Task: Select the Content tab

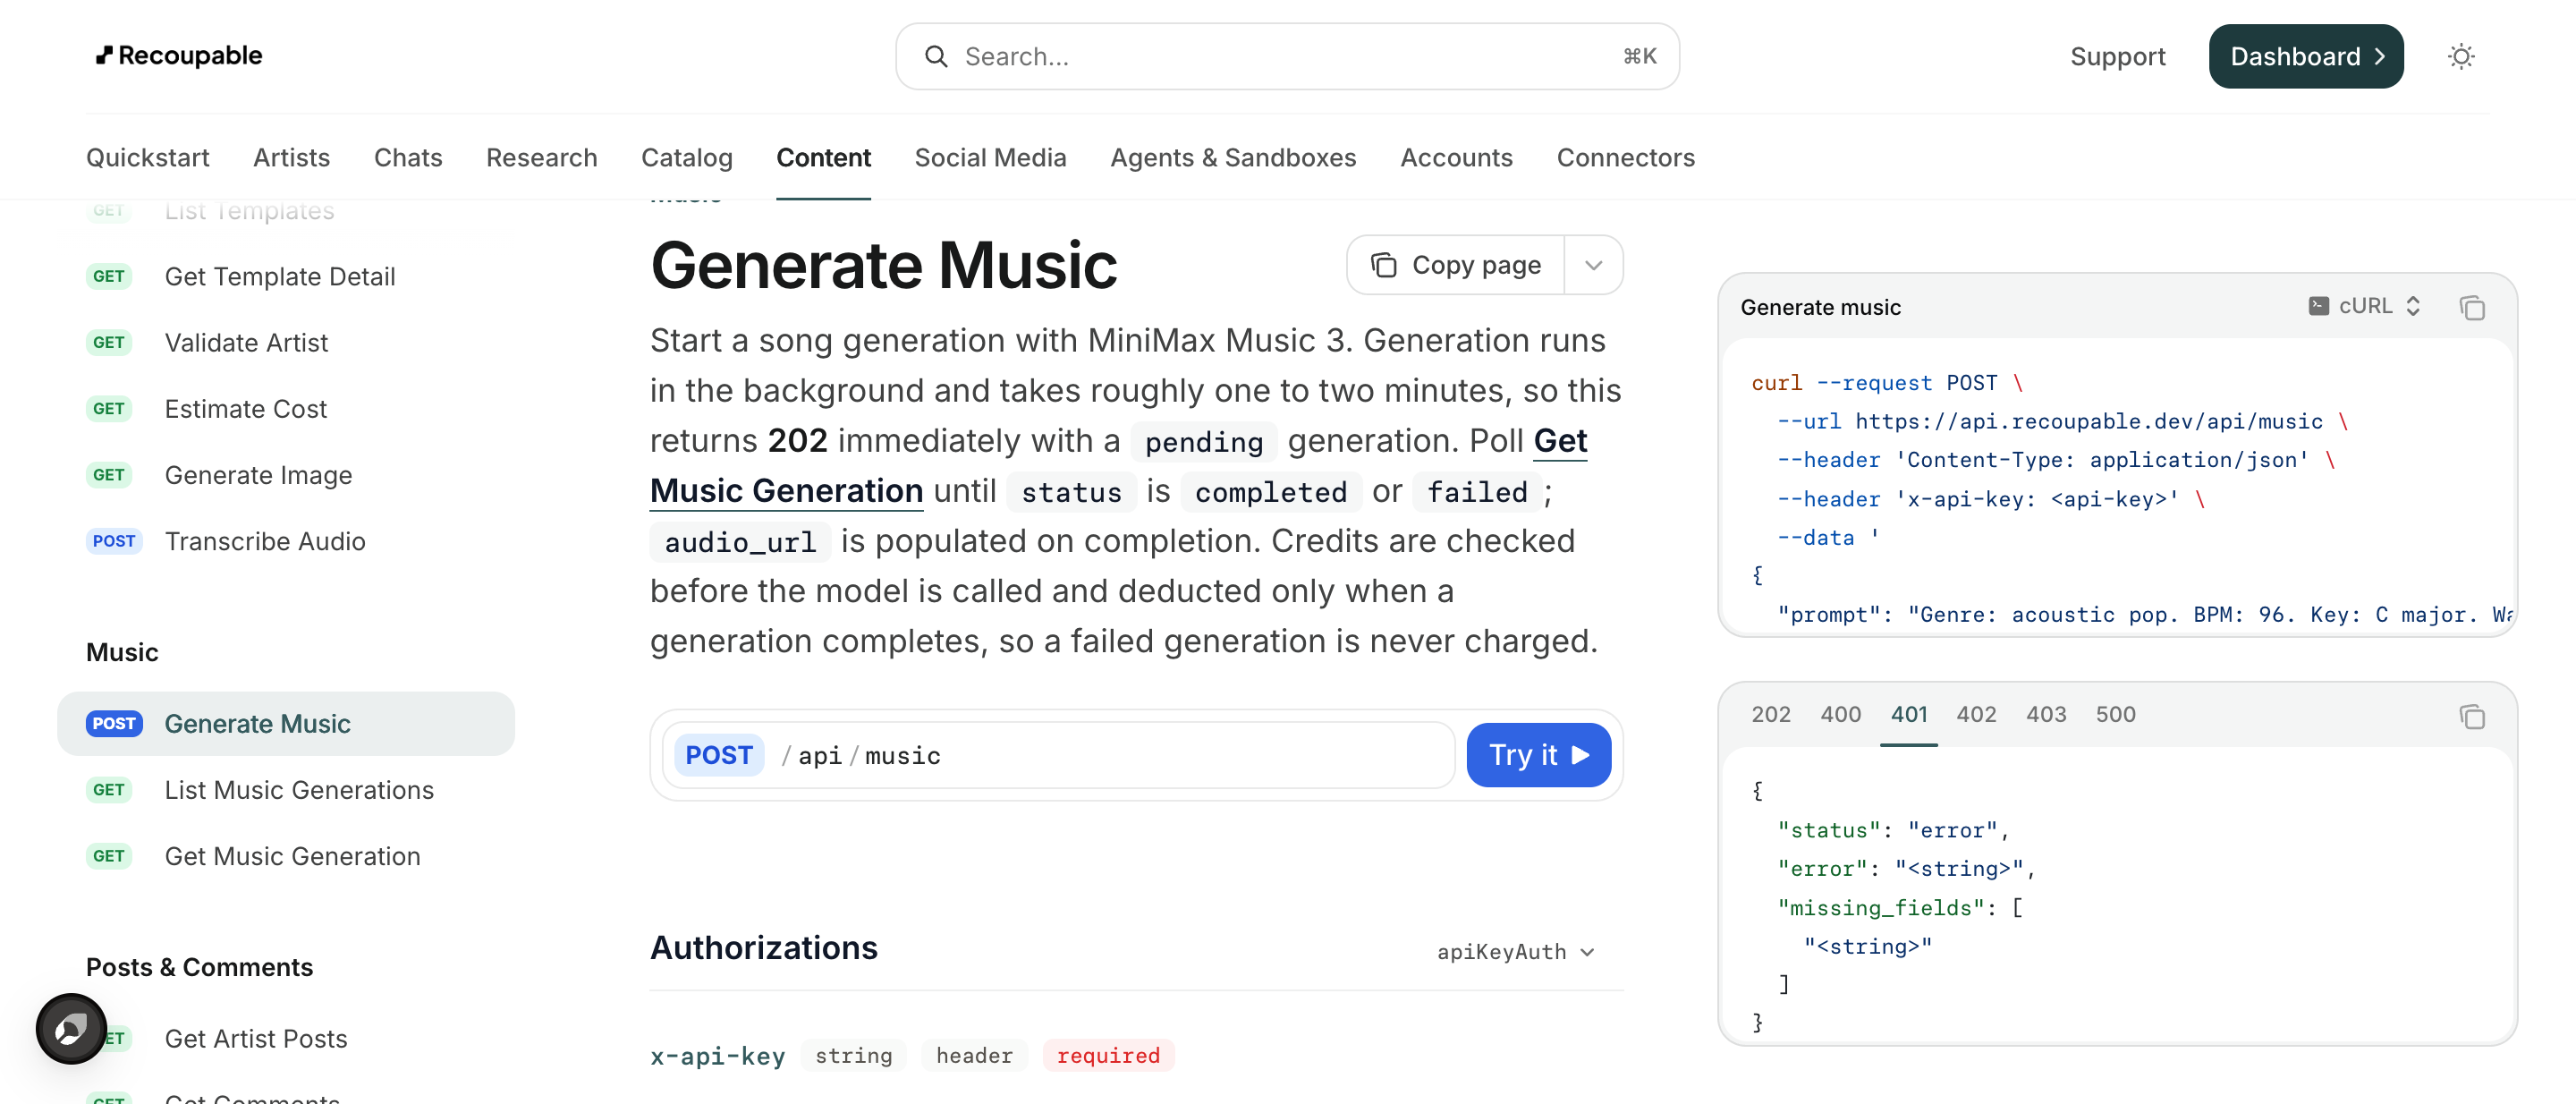Action: [824, 158]
